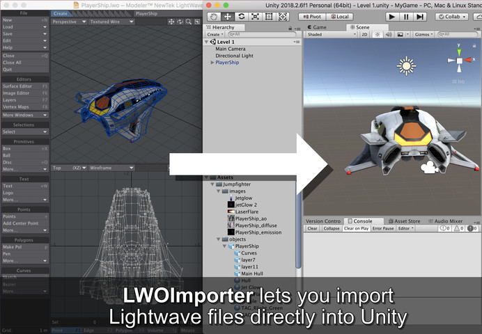The width and height of the screenshot is (482, 334).
Task: Select the Main Hull mesh asset
Action: pyautogui.click(x=251, y=273)
